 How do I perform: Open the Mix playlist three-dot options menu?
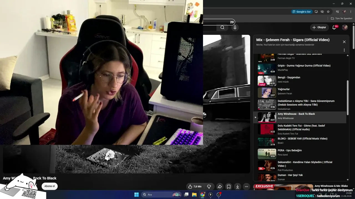tap(344, 50)
